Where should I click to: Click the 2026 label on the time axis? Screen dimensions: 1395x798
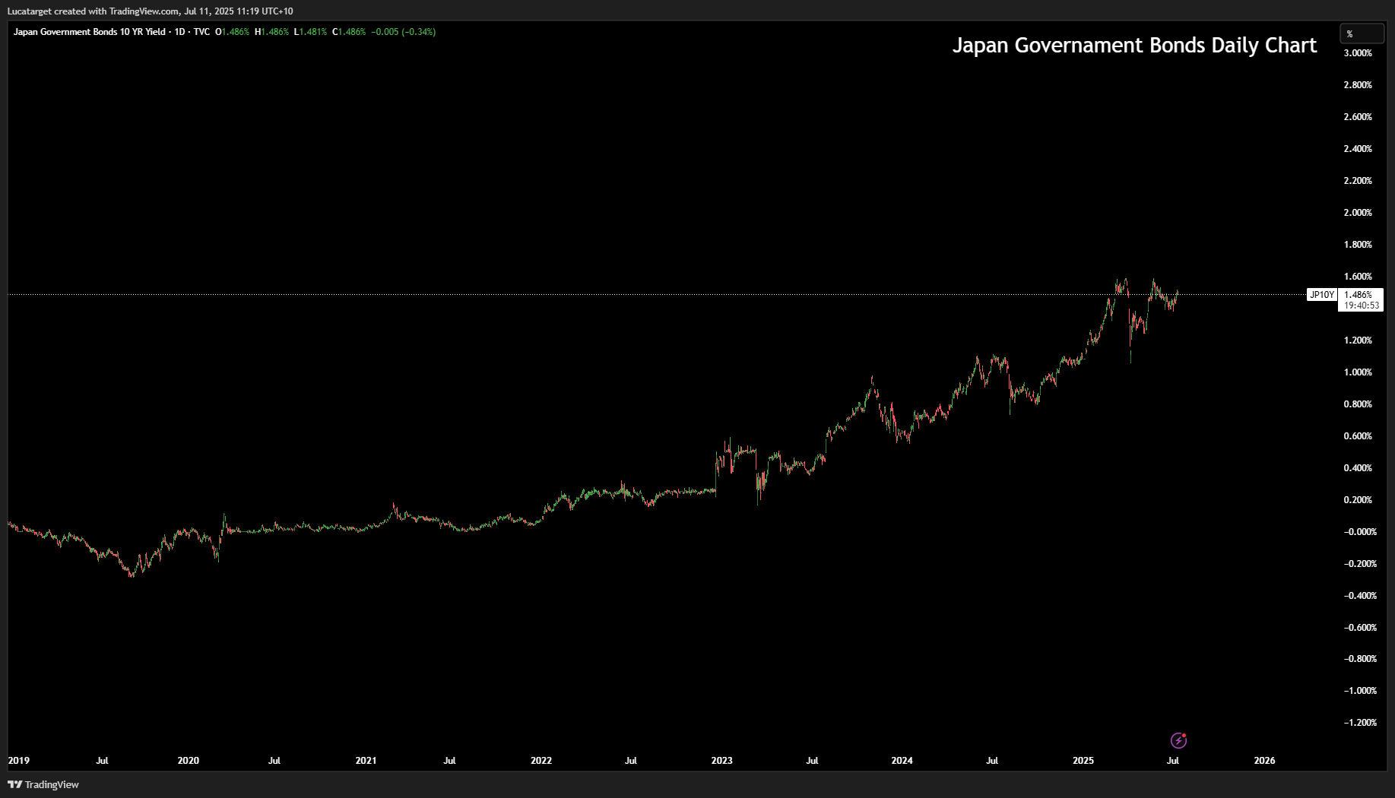click(x=1264, y=760)
